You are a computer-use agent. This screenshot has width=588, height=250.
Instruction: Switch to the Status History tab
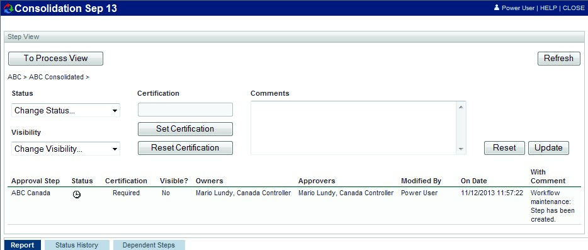coord(77,245)
